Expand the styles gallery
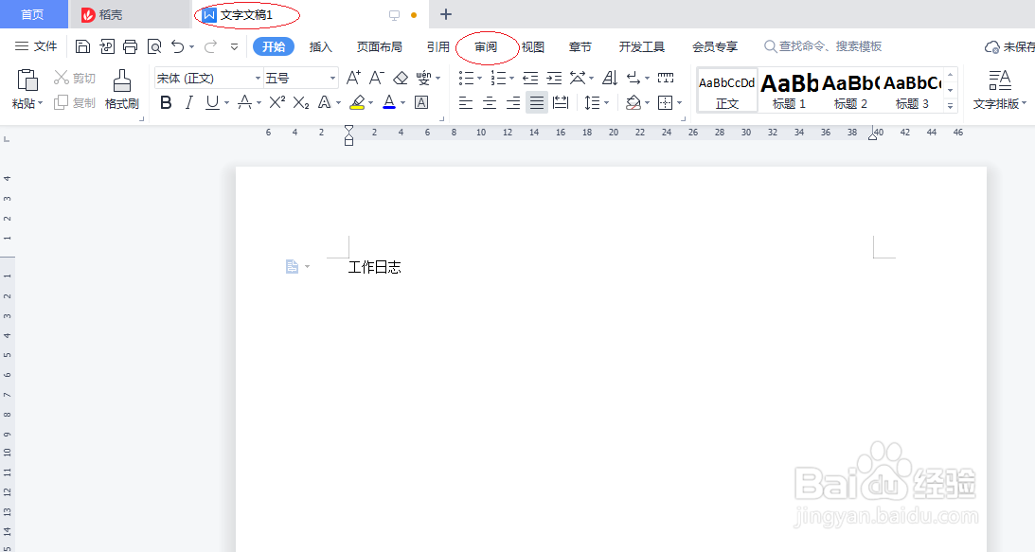The height and width of the screenshot is (552, 1035). point(951,106)
